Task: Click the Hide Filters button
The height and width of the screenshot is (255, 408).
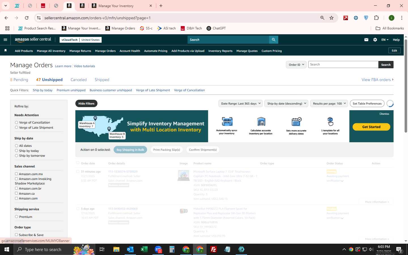Action: tap(86, 103)
